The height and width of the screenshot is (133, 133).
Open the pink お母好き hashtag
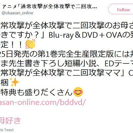(x=10, y=121)
